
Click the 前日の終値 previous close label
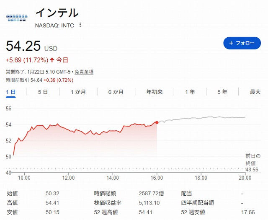[253, 159]
